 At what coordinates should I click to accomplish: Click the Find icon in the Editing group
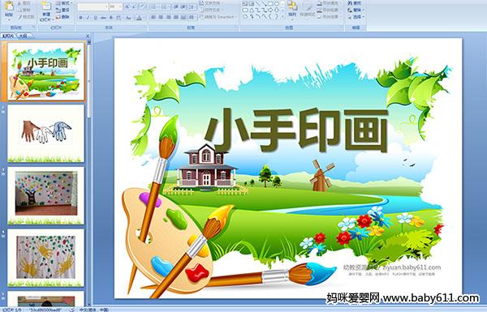355,2
